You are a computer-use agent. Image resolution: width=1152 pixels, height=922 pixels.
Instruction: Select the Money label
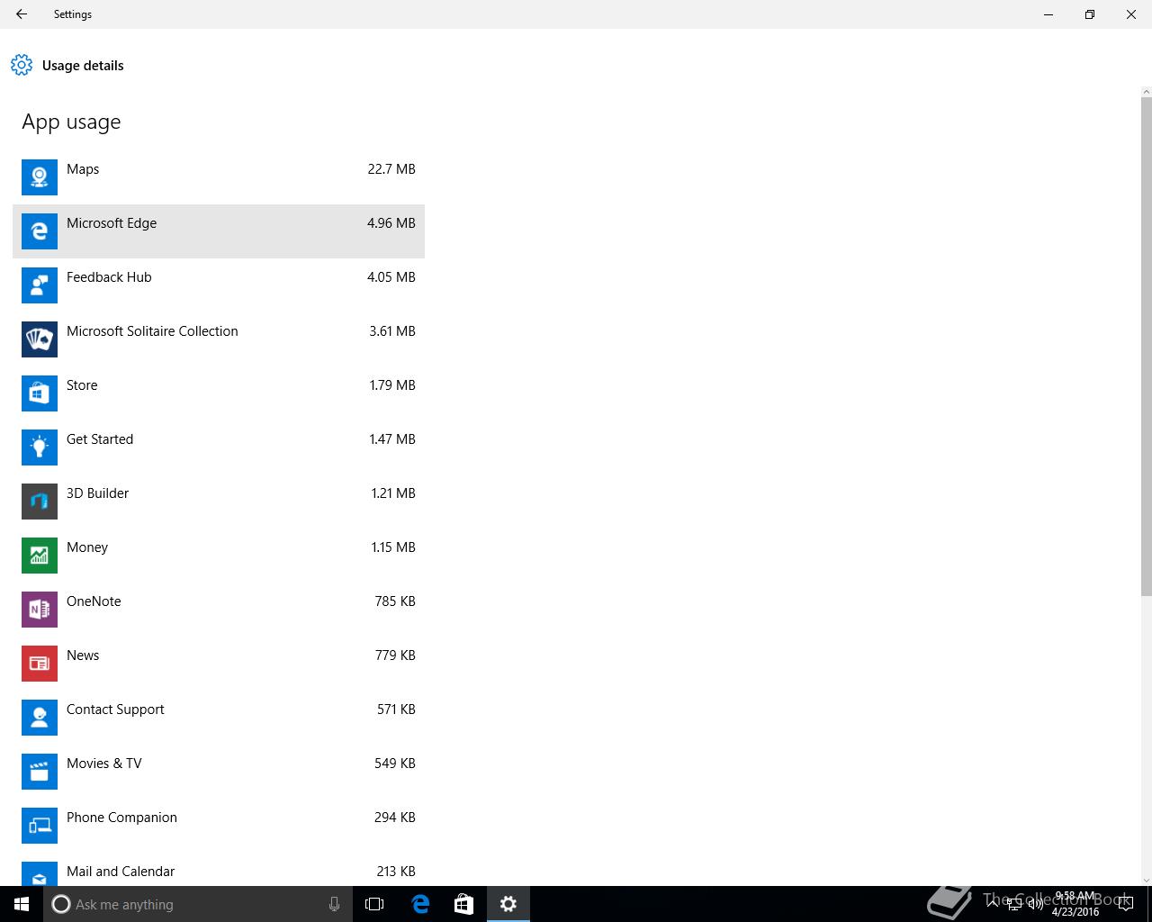(x=87, y=547)
